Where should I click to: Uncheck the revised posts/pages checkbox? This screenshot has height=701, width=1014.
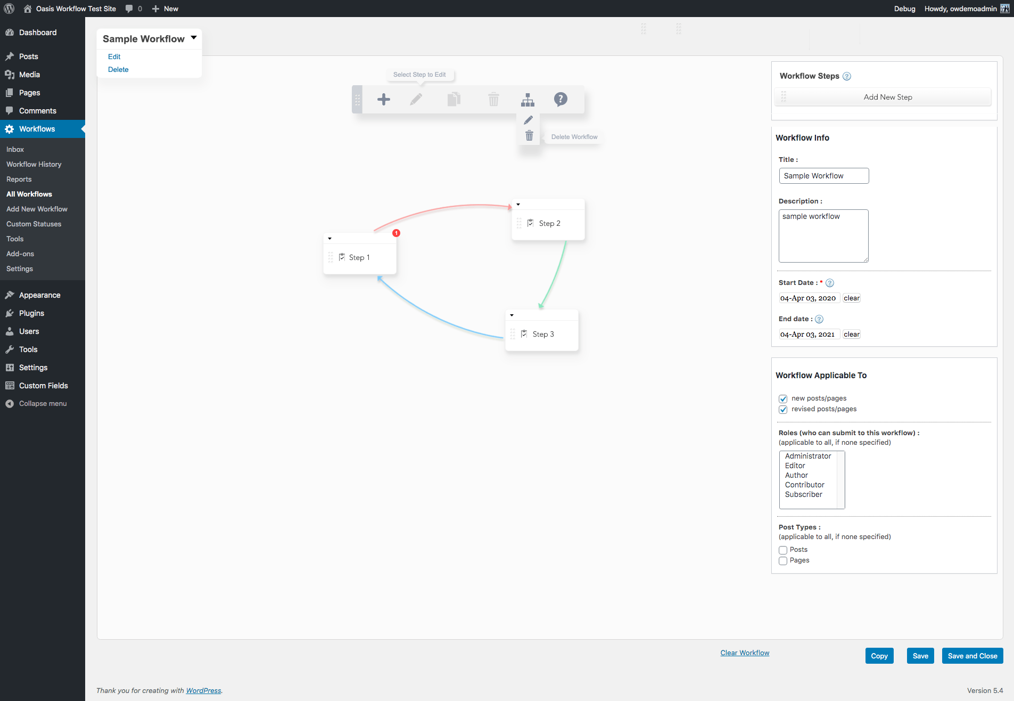point(783,409)
